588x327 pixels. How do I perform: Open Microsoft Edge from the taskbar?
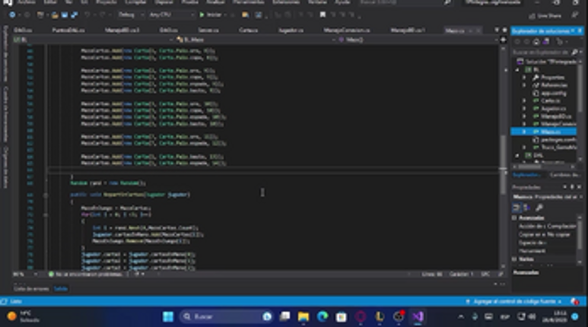[323, 317]
